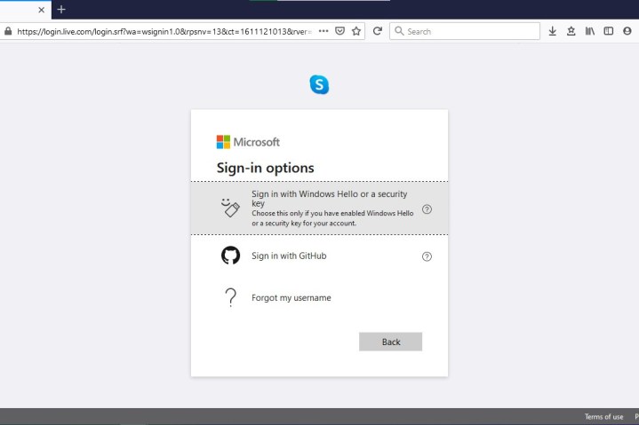Viewport: 639px width, 425px height.
Task: Bookmark this page with star icon
Action: click(x=356, y=31)
